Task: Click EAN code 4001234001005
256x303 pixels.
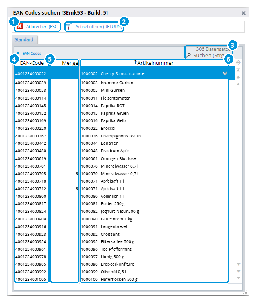Action: pyautogui.click(x=31, y=279)
